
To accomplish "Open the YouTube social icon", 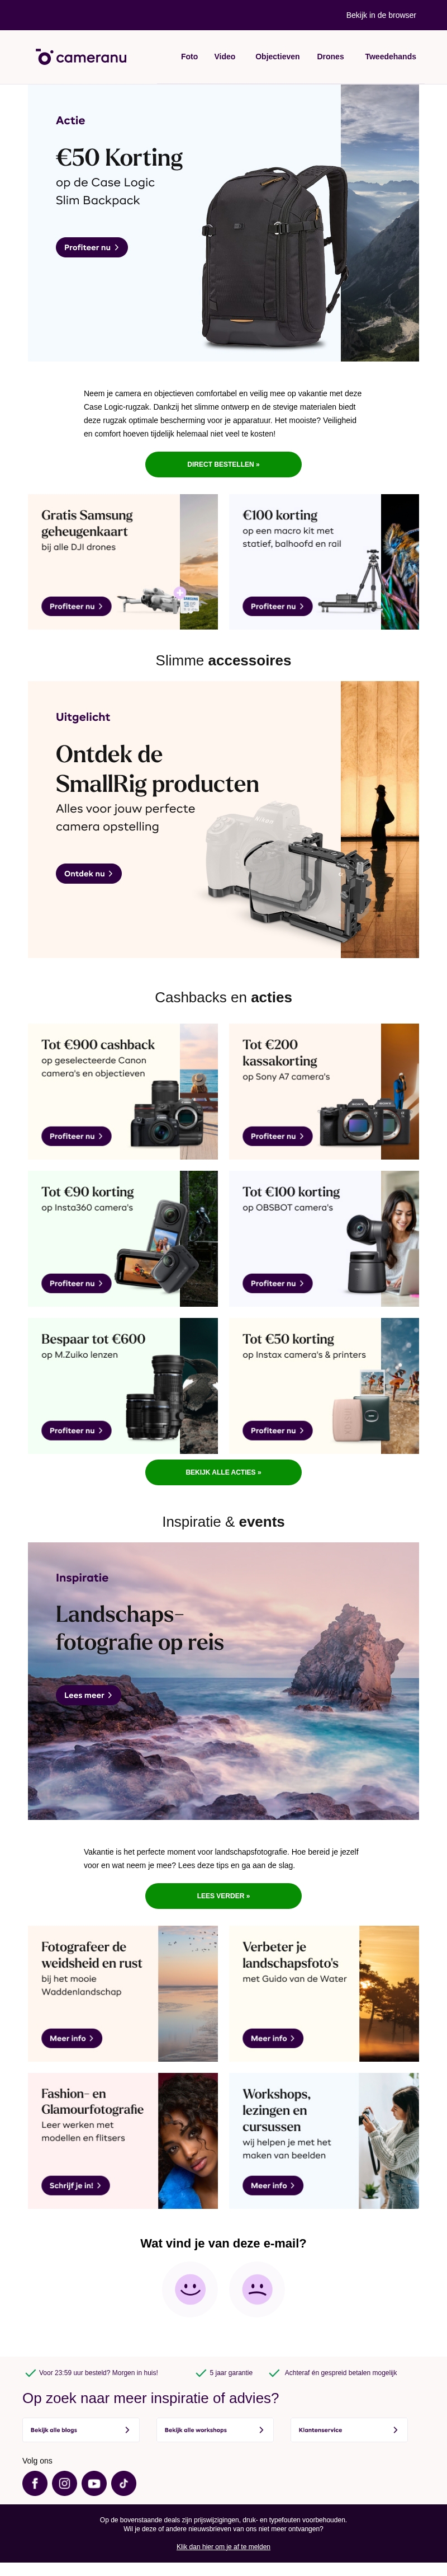I will pos(94,2482).
